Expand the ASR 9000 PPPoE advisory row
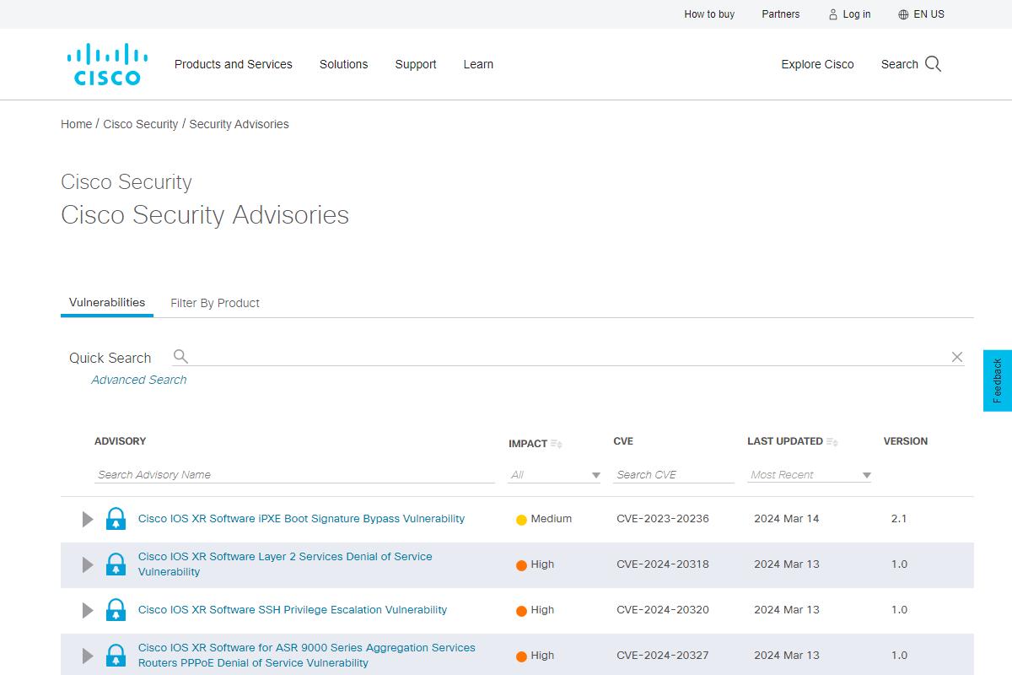Viewport: 1012px width, 675px height. coord(87,656)
